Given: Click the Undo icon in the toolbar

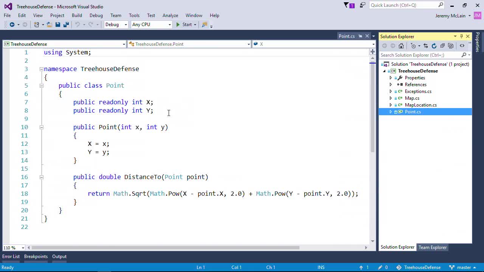Looking at the screenshot, I should point(78,24).
